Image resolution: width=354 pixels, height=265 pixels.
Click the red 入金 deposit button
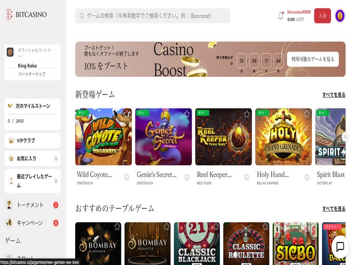[x=322, y=16]
